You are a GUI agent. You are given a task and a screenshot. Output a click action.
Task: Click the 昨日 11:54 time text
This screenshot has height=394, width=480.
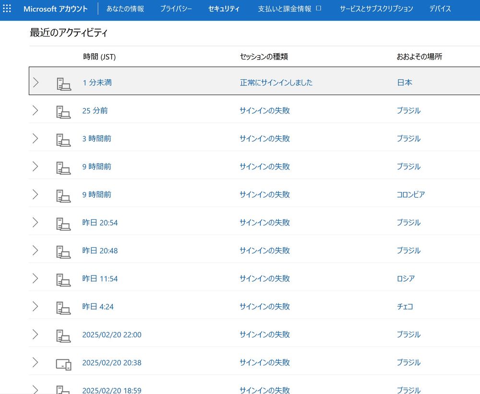coord(100,279)
